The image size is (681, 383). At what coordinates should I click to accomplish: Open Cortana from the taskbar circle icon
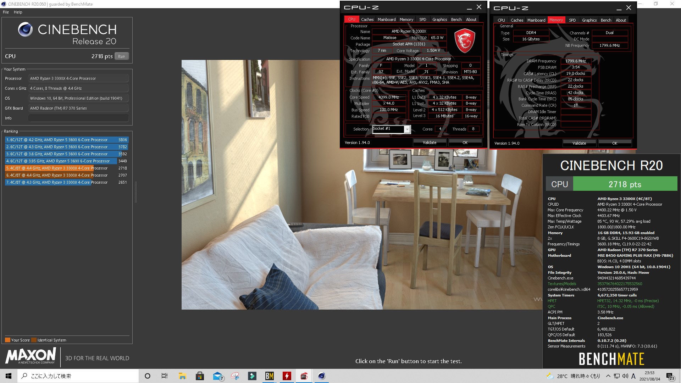pos(148,376)
